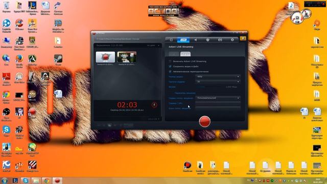Open the video capture tab with film icon

(x=171, y=40)
